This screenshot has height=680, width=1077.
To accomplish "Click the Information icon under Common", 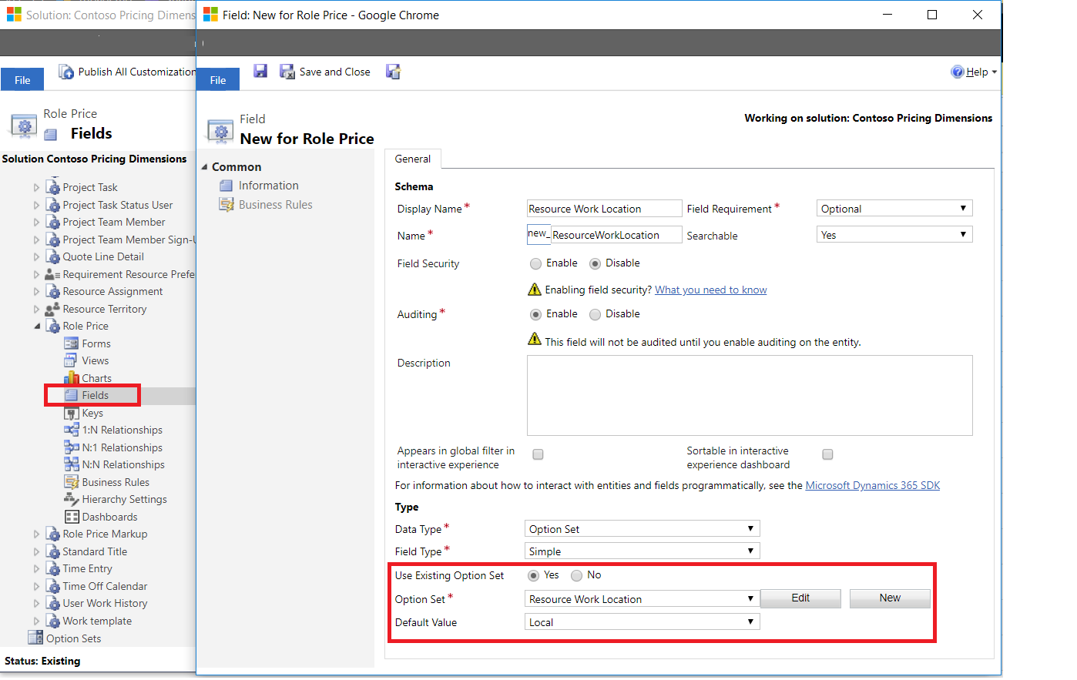I will (226, 185).
